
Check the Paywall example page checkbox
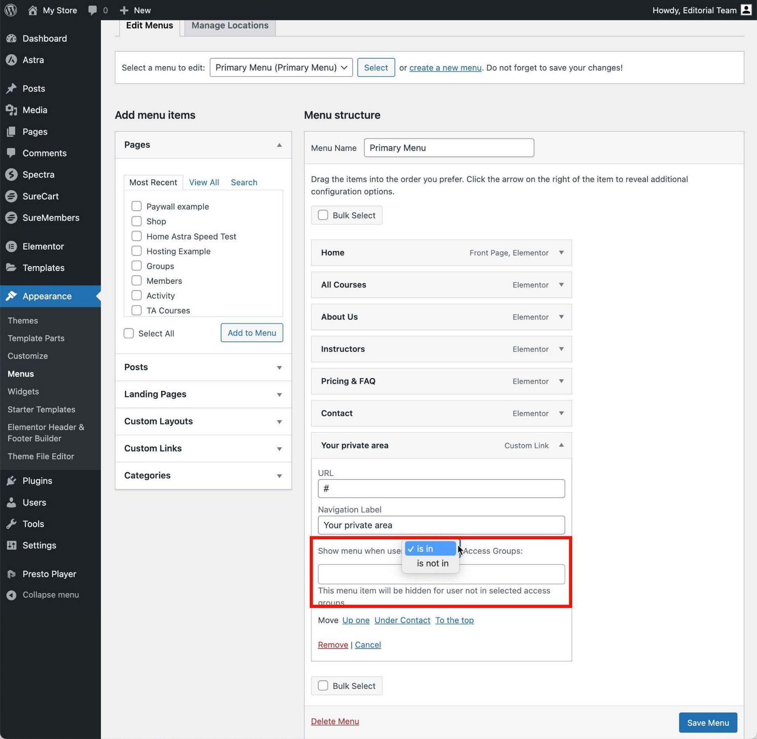pos(136,206)
